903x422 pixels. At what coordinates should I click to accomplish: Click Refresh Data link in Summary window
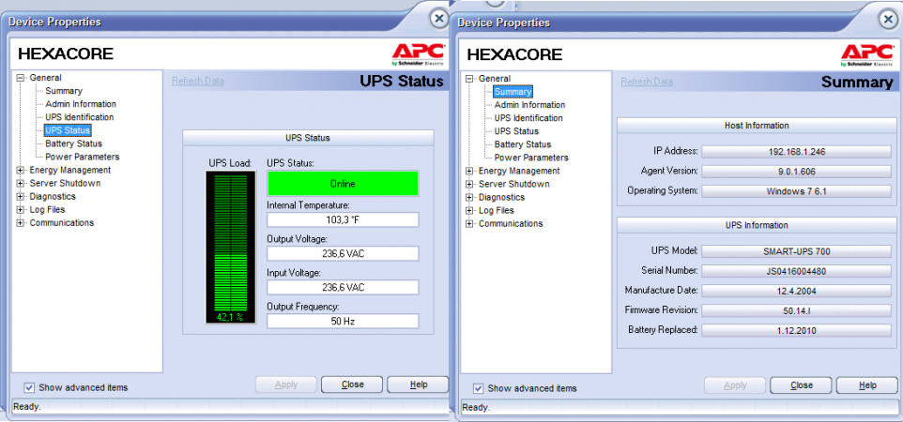point(647,82)
